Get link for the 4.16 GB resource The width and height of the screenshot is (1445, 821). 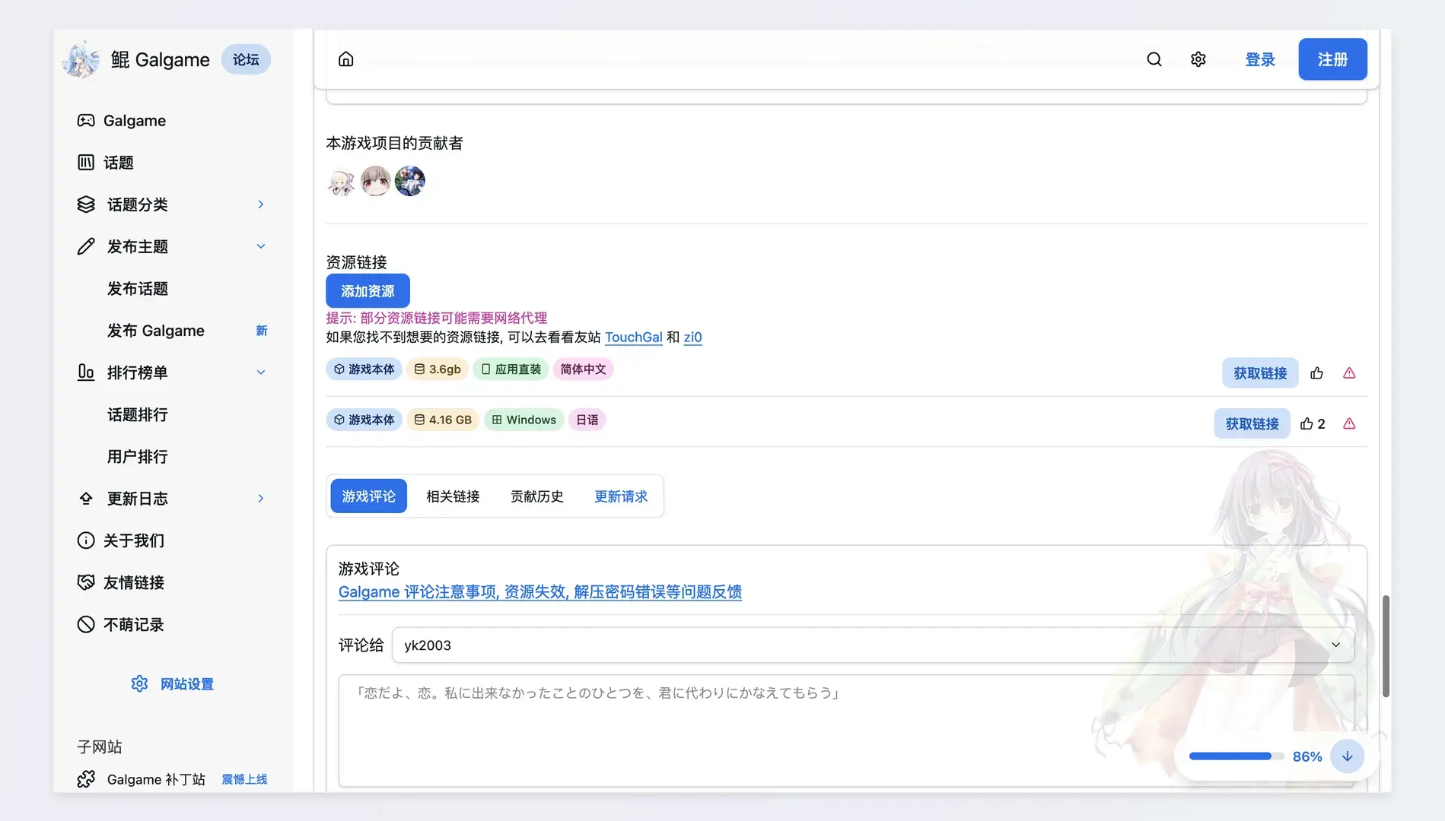(x=1252, y=424)
